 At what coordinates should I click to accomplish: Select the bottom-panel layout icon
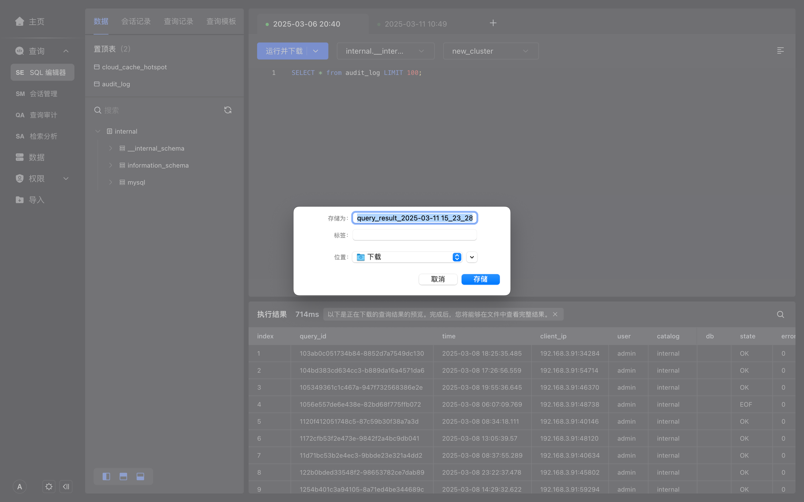pos(140,477)
